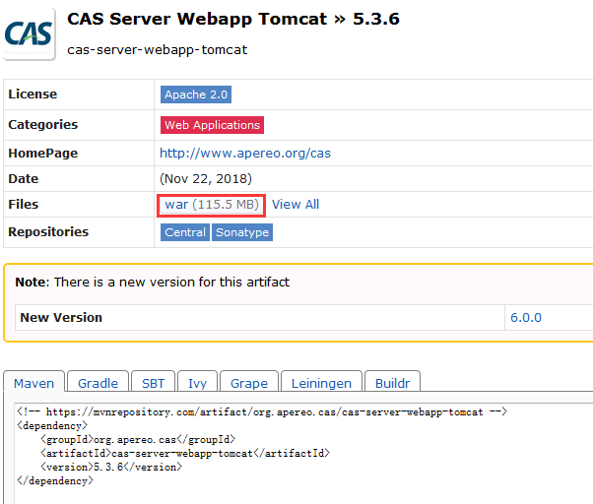Open the Sonatype repository tag

tap(242, 232)
